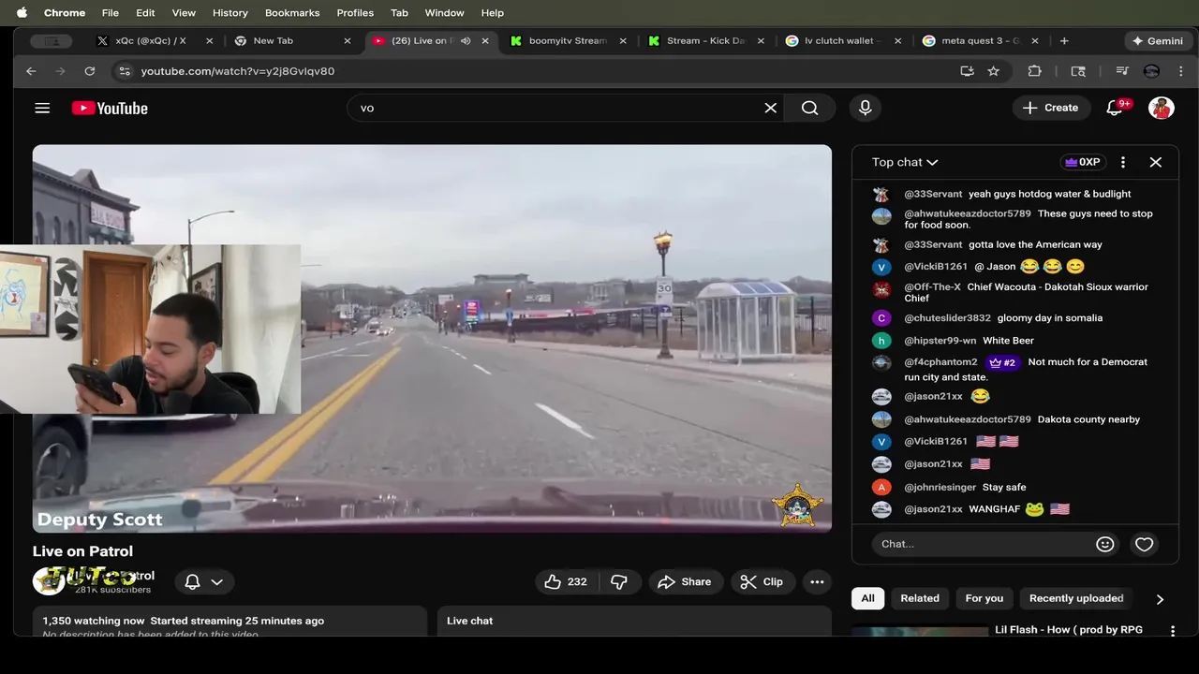This screenshot has width=1199, height=674.
Task: Click the Lil Flash - How video title
Action: click(1069, 630)
